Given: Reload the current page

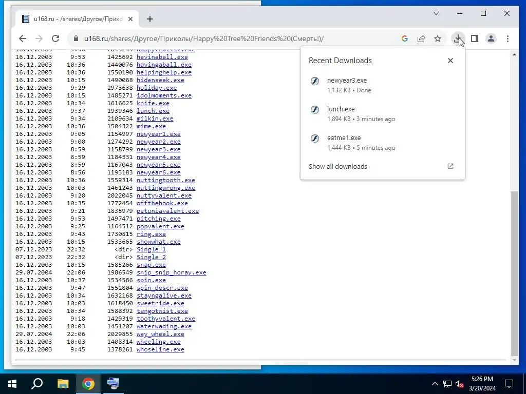Looking at the screenshot, I should [x=55, y=38].
